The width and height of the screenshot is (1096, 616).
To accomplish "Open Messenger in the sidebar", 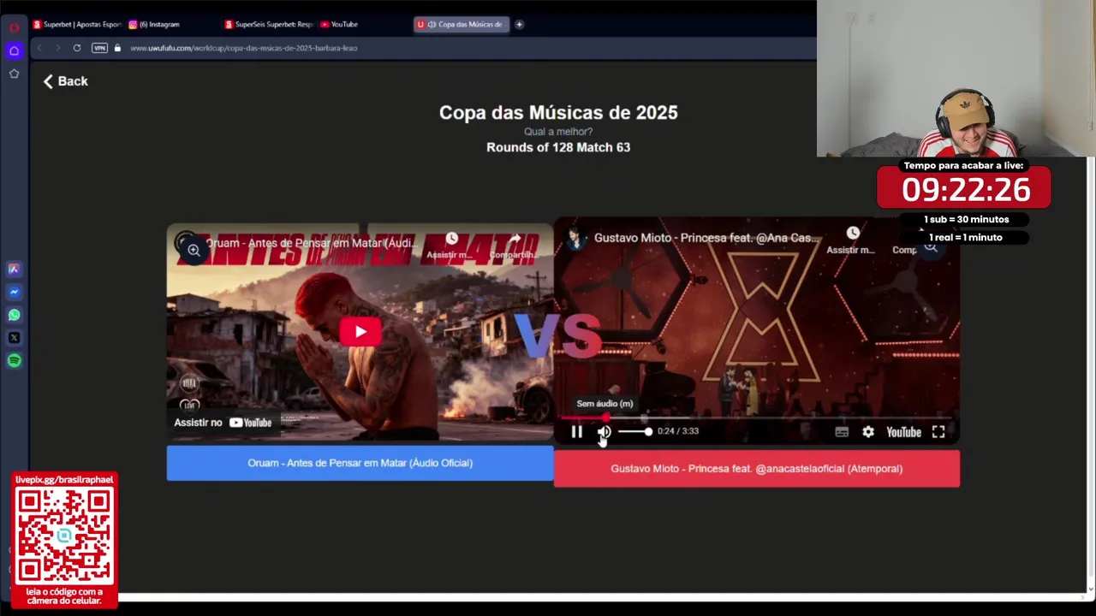I will click(14, 292).
